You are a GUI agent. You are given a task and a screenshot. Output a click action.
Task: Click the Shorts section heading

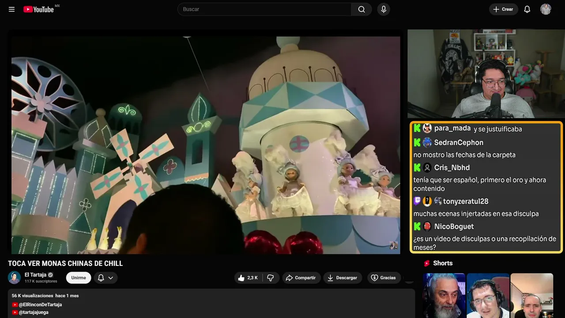click(443, 263)
